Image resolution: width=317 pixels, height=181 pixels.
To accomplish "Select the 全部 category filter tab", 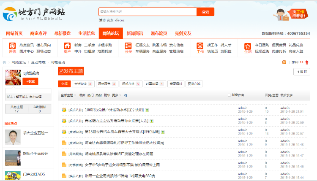I will point(64,84).
